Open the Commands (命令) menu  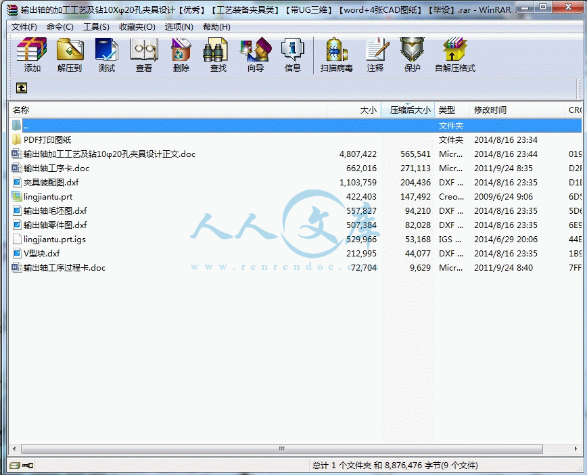(x=60, y=27)
